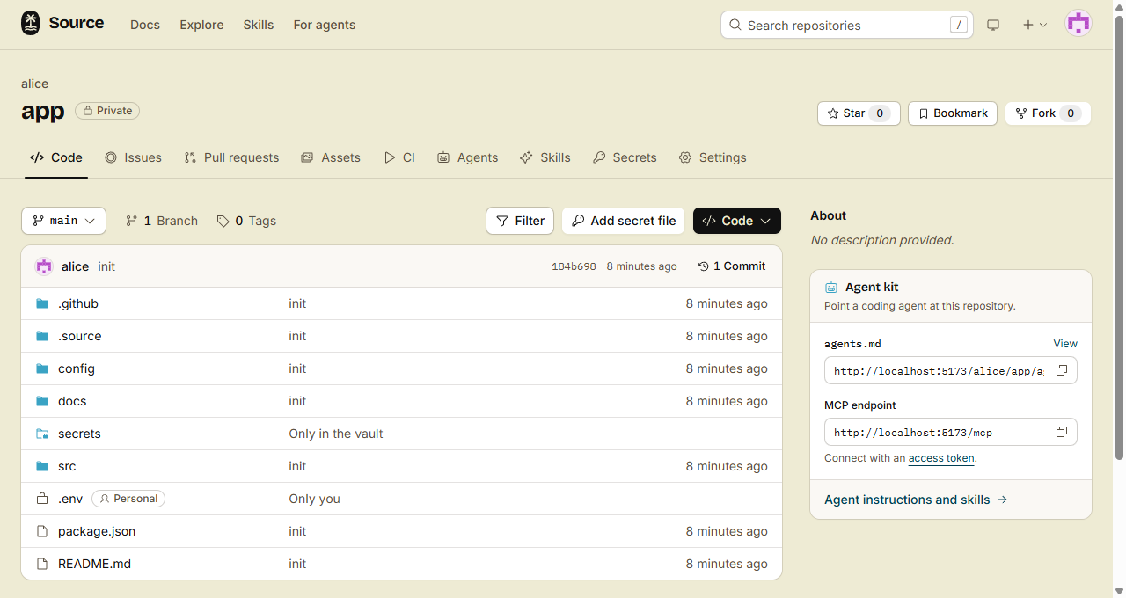
Task: Switch to the Pull requests tab
Action: tap(231, 157)
